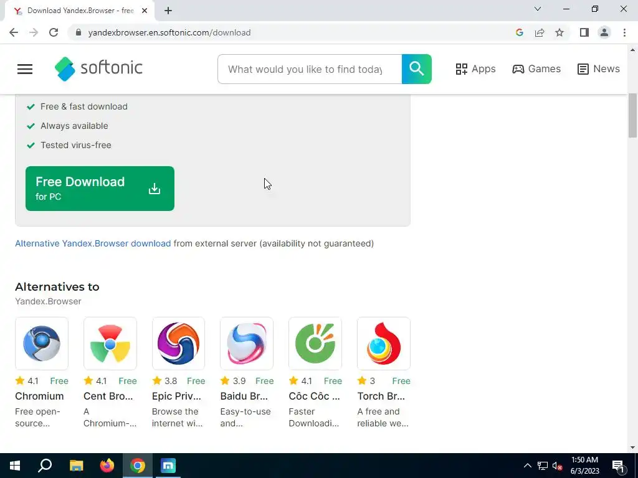The width and height of the screenshot is (638, 478).
Task: Click the scrollbar down arrow
Action: [x=632, y=448]
